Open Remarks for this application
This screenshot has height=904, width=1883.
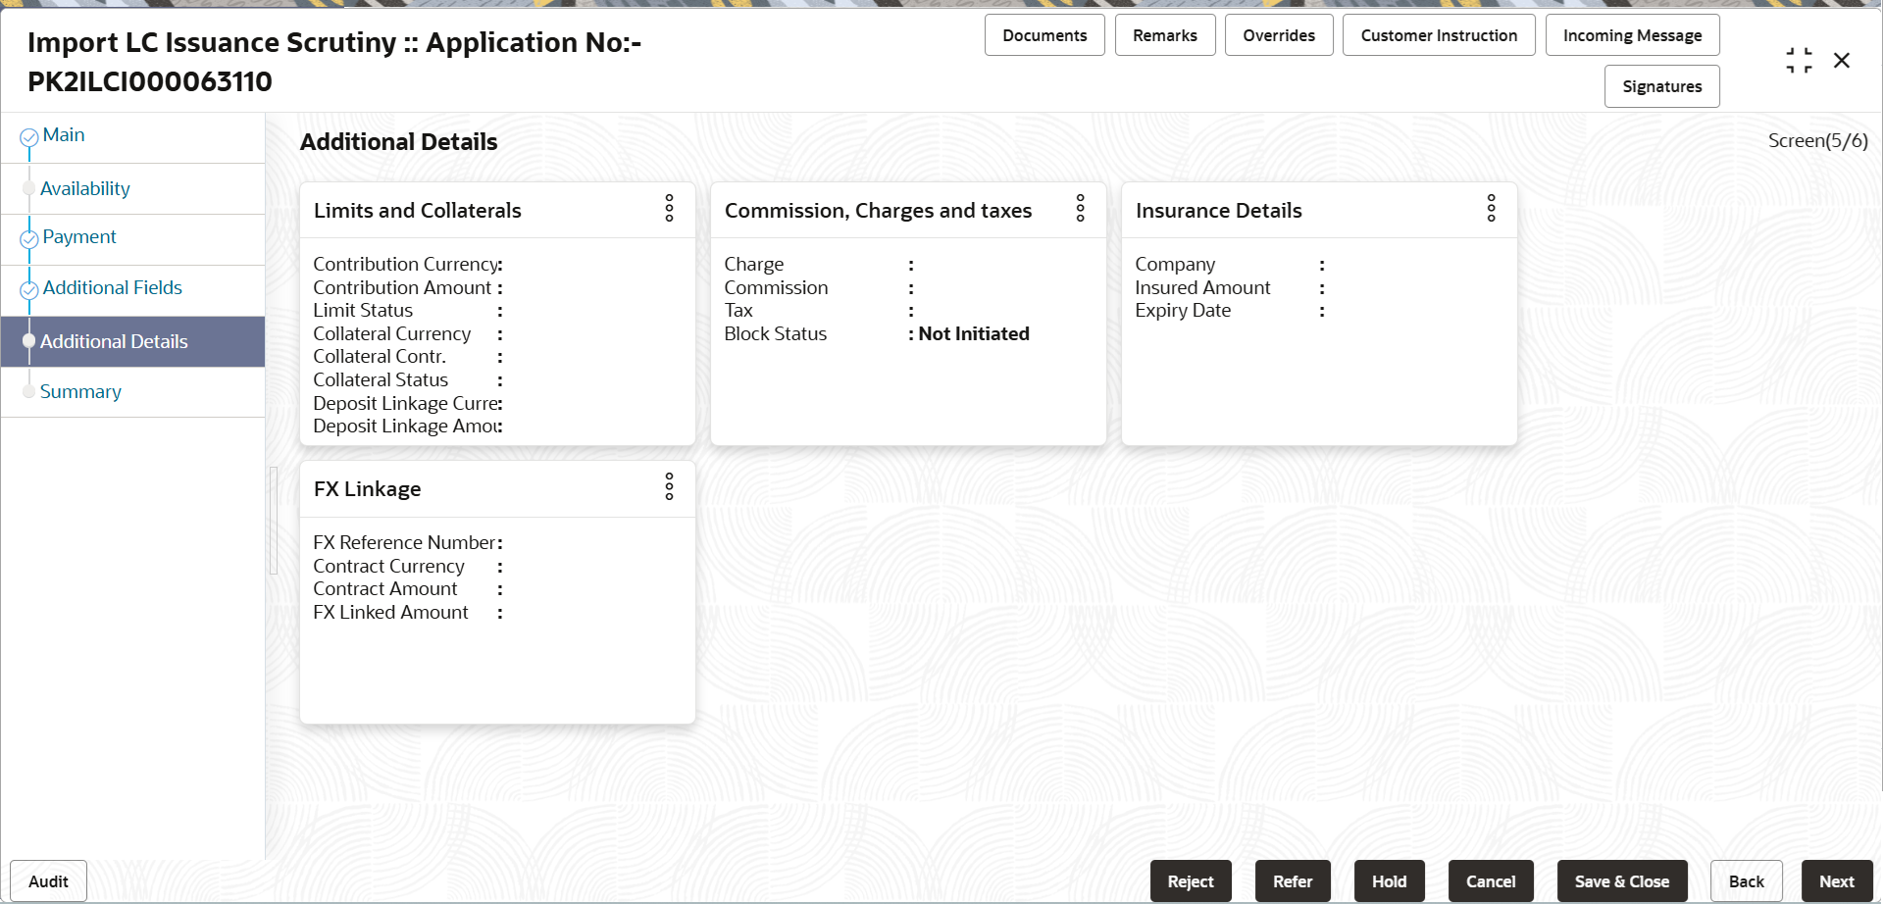[x=1164, y=34]
